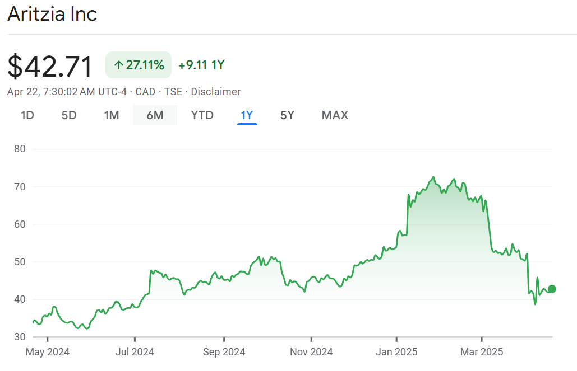The width and height of the screenshot is (577, 371).
Task: Show the 1M price history
Action: 112,115
